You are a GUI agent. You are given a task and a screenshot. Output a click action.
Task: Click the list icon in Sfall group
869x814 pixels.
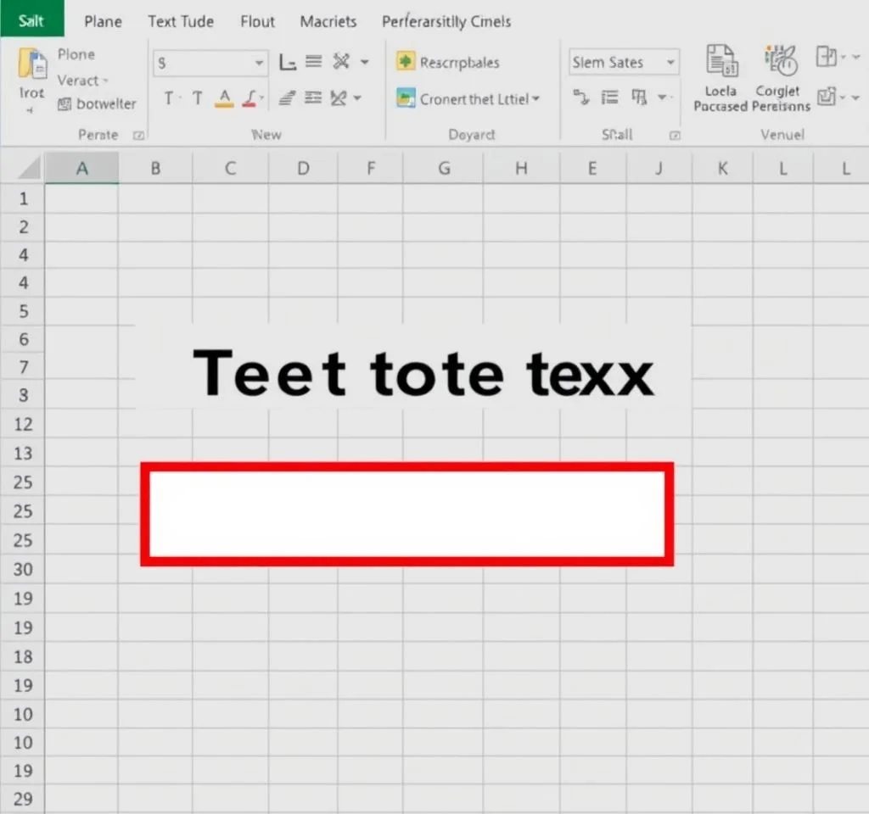click(x=609, y=98)
